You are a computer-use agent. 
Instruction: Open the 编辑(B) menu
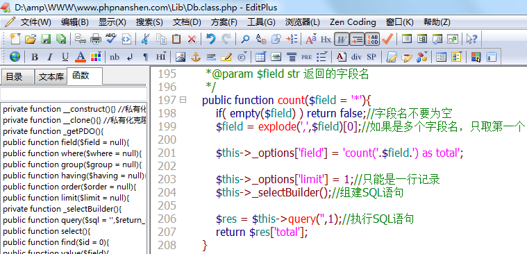[x=74, y=22]
